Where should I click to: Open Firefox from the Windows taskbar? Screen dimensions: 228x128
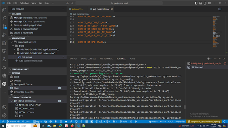pyautogui.click(x=72, y=126)
